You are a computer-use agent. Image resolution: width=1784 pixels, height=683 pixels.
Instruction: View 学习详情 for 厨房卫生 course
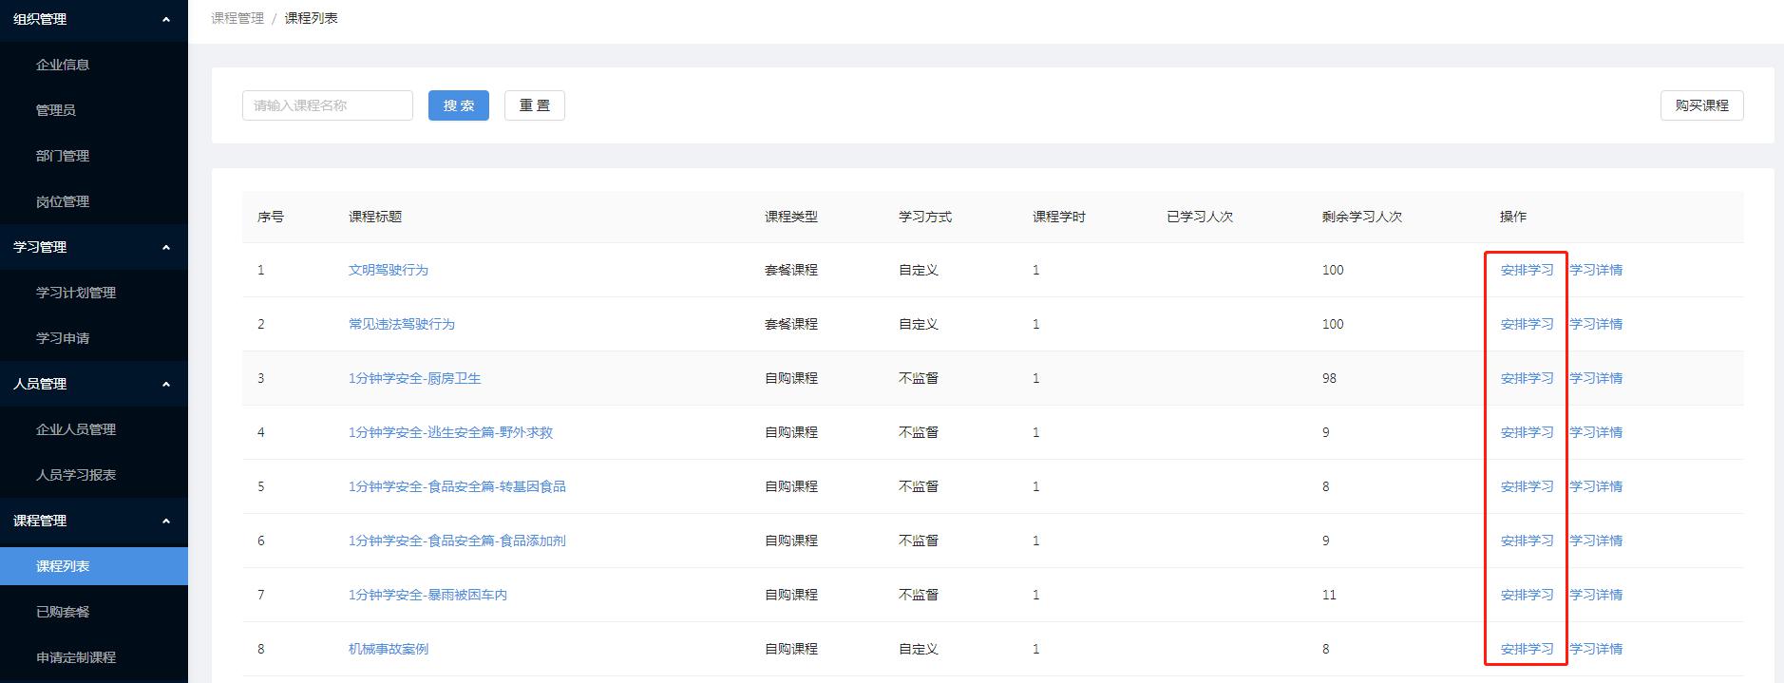tap(1596, 378)
